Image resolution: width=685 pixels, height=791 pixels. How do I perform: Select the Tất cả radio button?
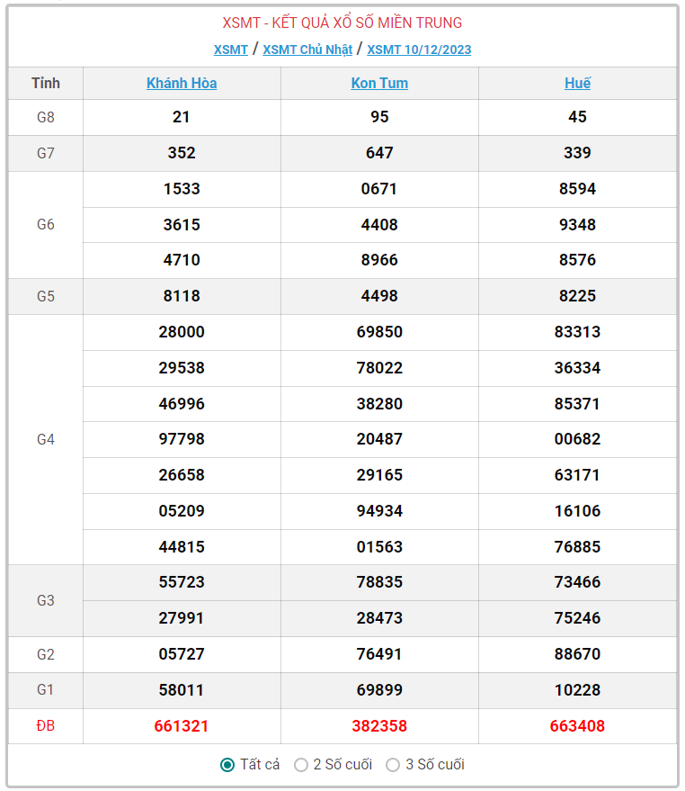227,765
